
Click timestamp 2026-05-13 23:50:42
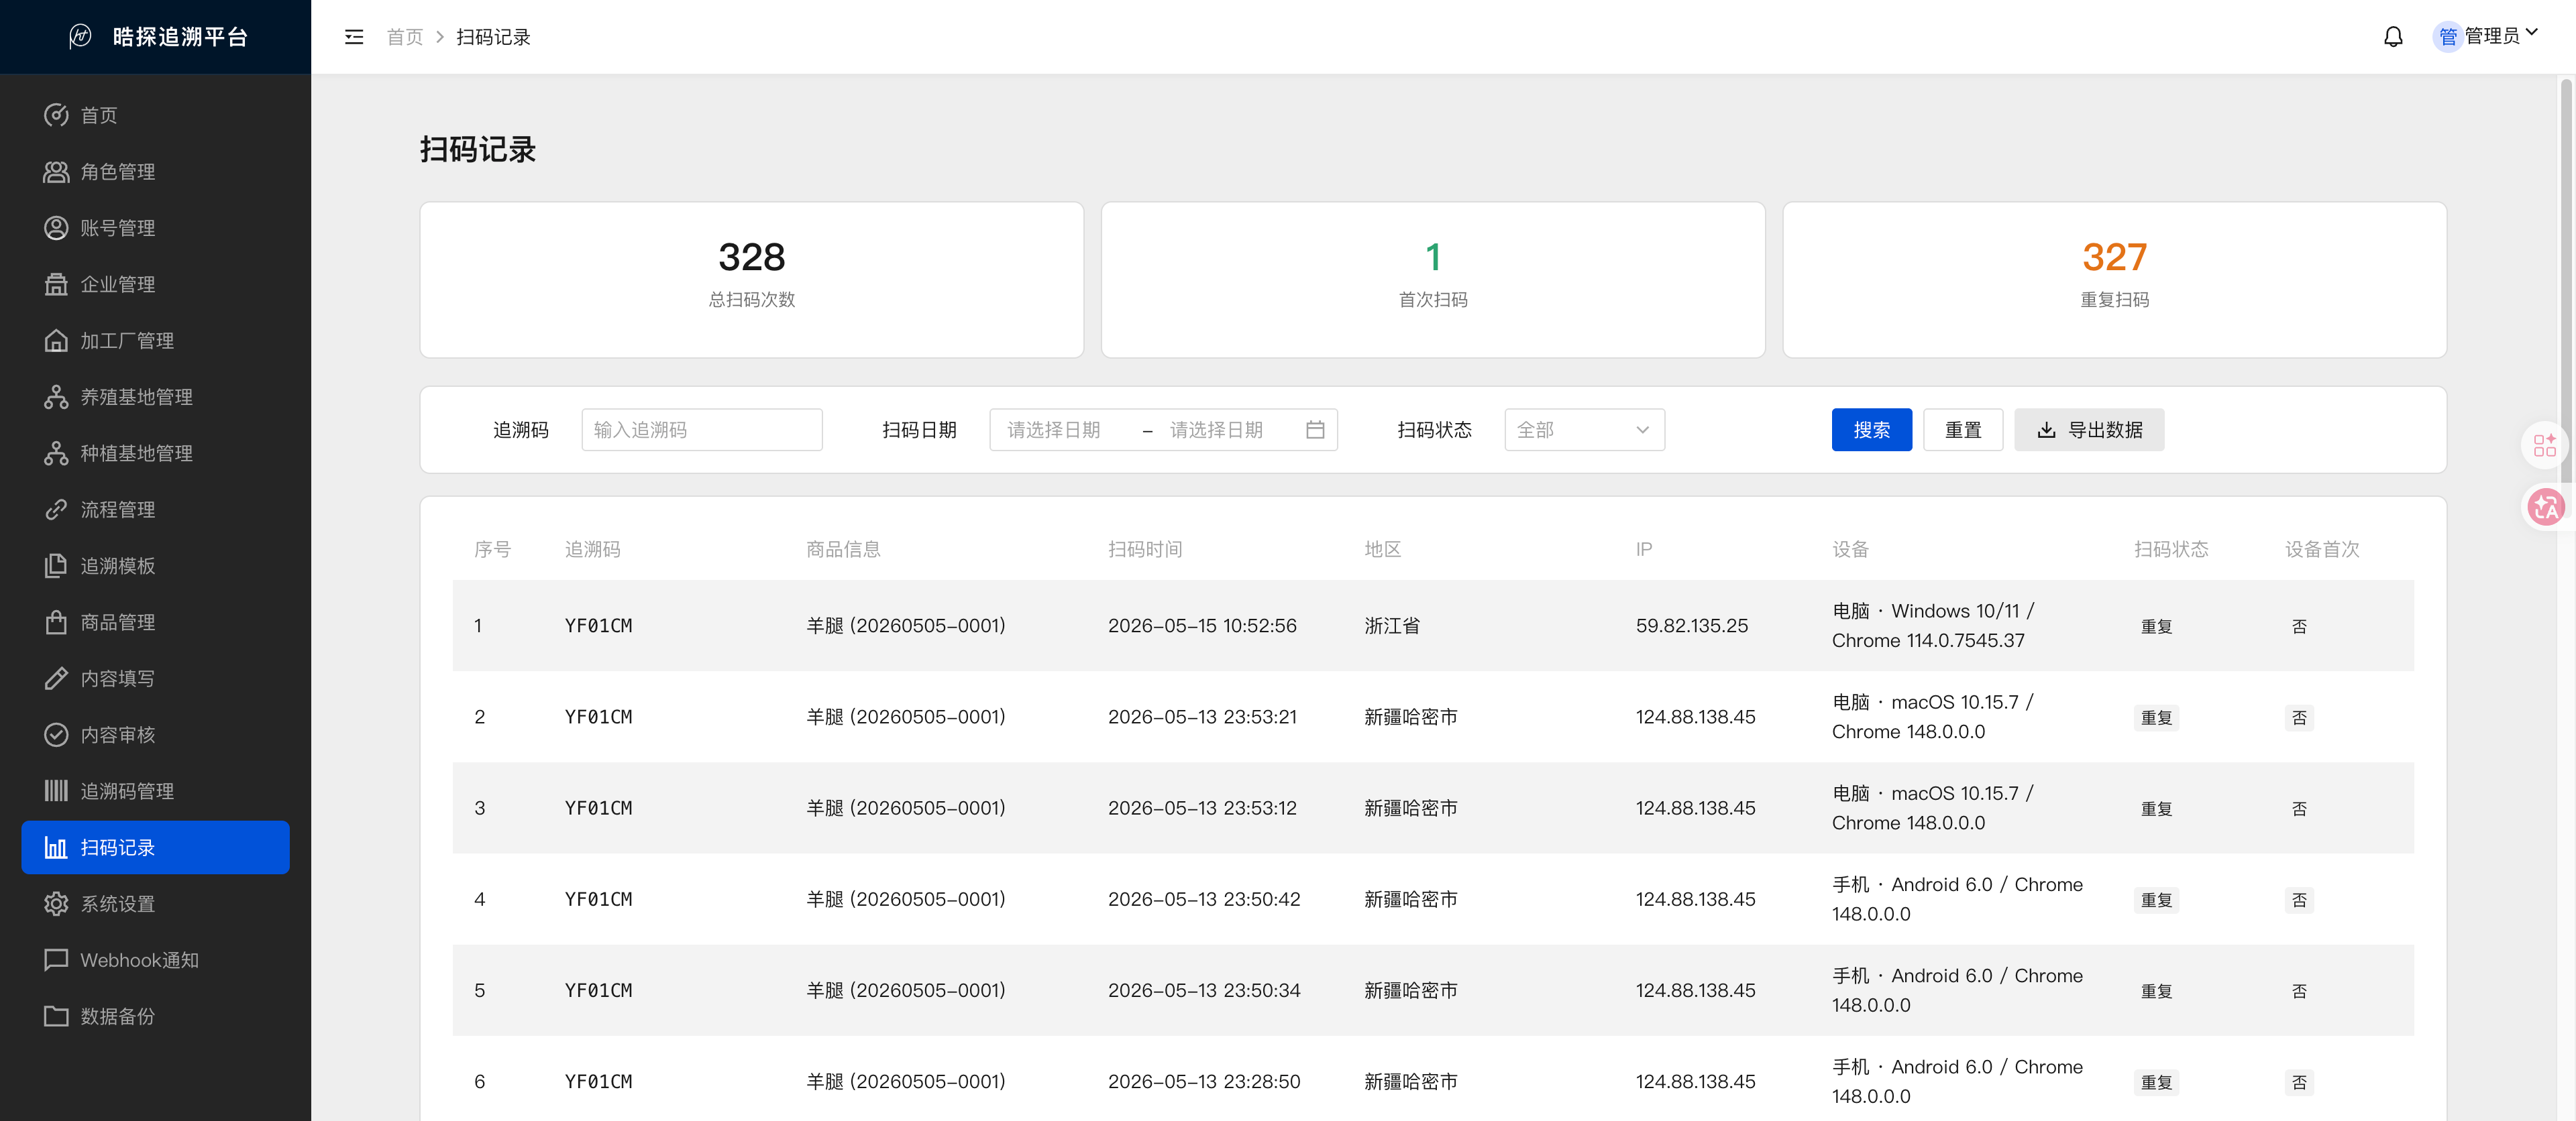[x=1204, y=899]
